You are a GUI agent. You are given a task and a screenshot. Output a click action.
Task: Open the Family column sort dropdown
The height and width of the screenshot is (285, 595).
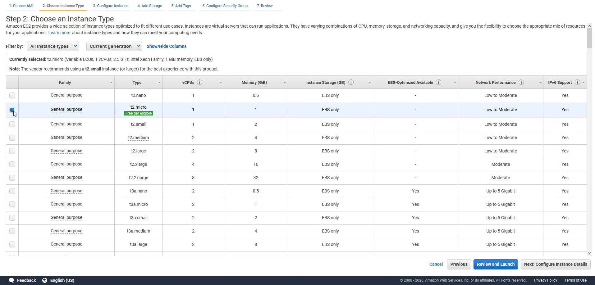pos(111,83)
